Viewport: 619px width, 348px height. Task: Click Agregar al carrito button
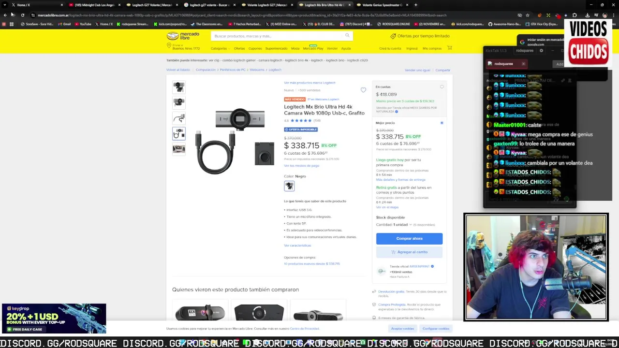click(409, 252)
